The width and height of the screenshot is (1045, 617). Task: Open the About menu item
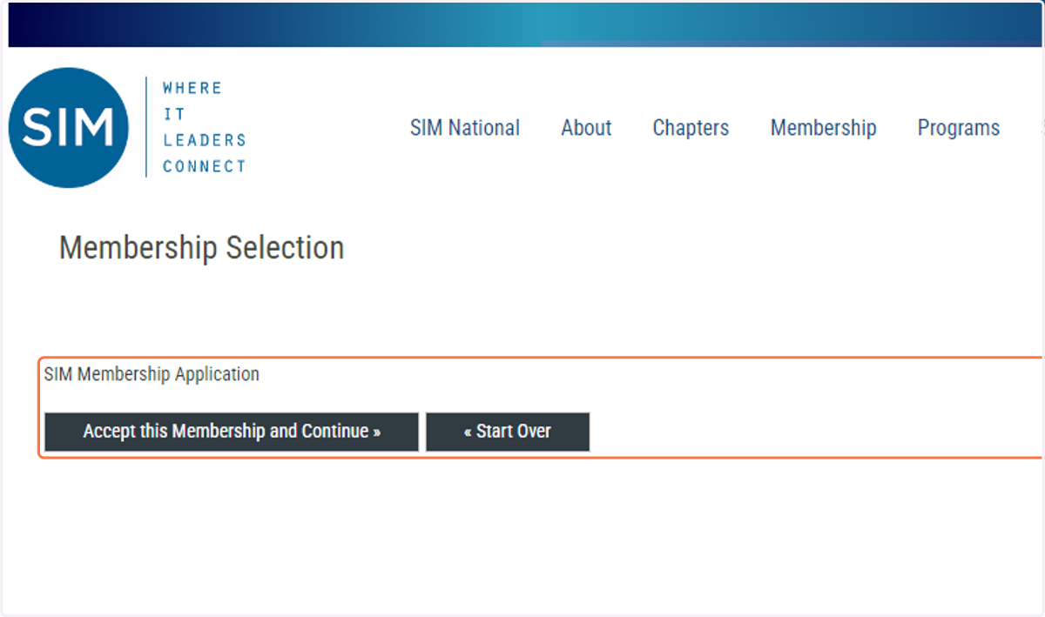[x=586, y=128]
